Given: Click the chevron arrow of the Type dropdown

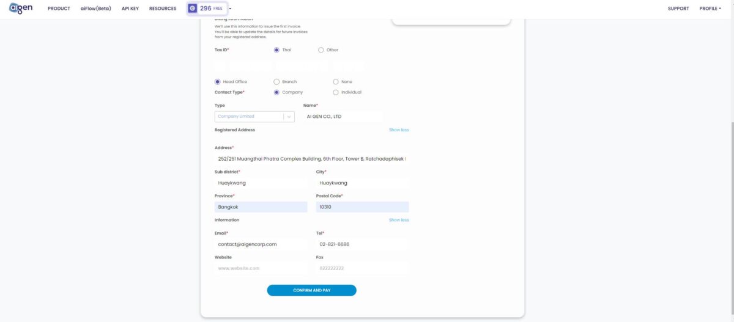Looking at the screenshot, I should (x=289, y=116).
